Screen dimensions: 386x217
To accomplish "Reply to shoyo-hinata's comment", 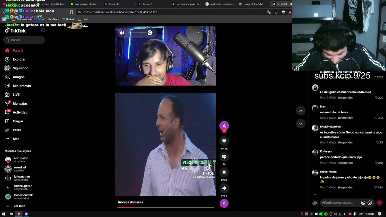I will click(345, 187).
